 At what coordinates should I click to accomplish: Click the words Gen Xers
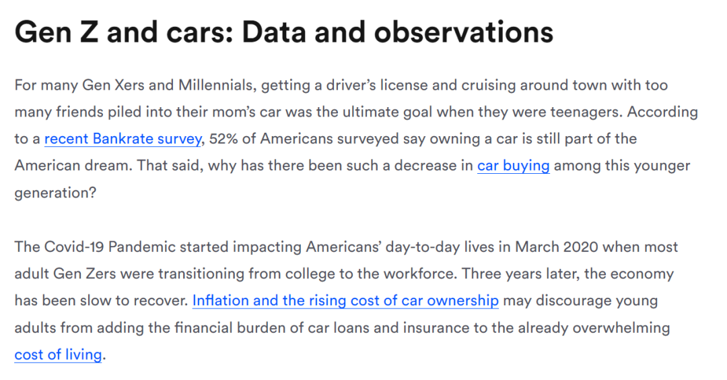click(x=113, y=85)
